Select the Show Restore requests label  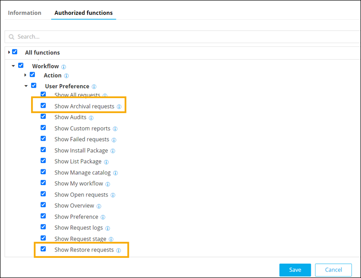pos(84,250)
